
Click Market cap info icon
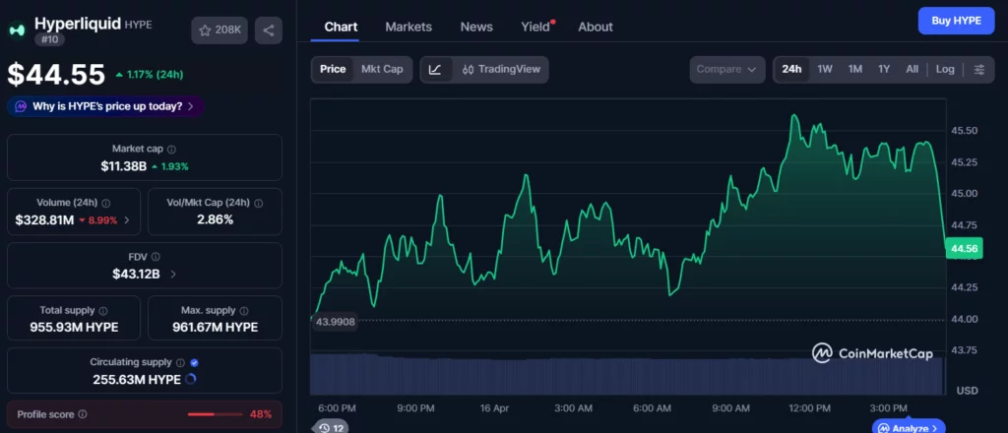pos(171,149)
